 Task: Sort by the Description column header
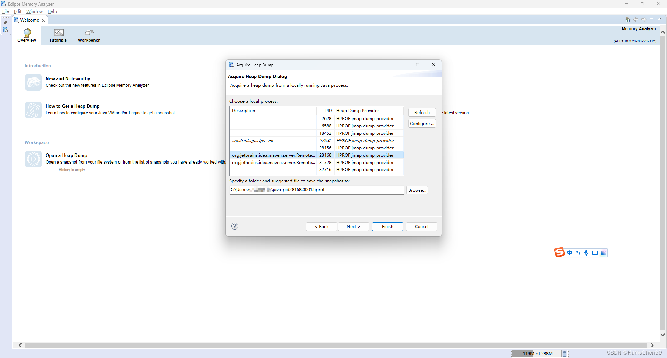(273, 111)
